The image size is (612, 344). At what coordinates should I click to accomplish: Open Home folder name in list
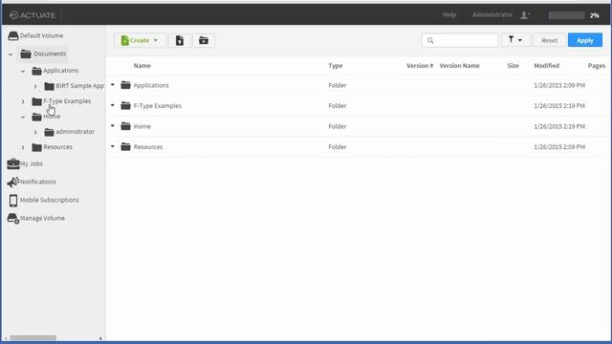pyautogui.click(x=142, y=126)
